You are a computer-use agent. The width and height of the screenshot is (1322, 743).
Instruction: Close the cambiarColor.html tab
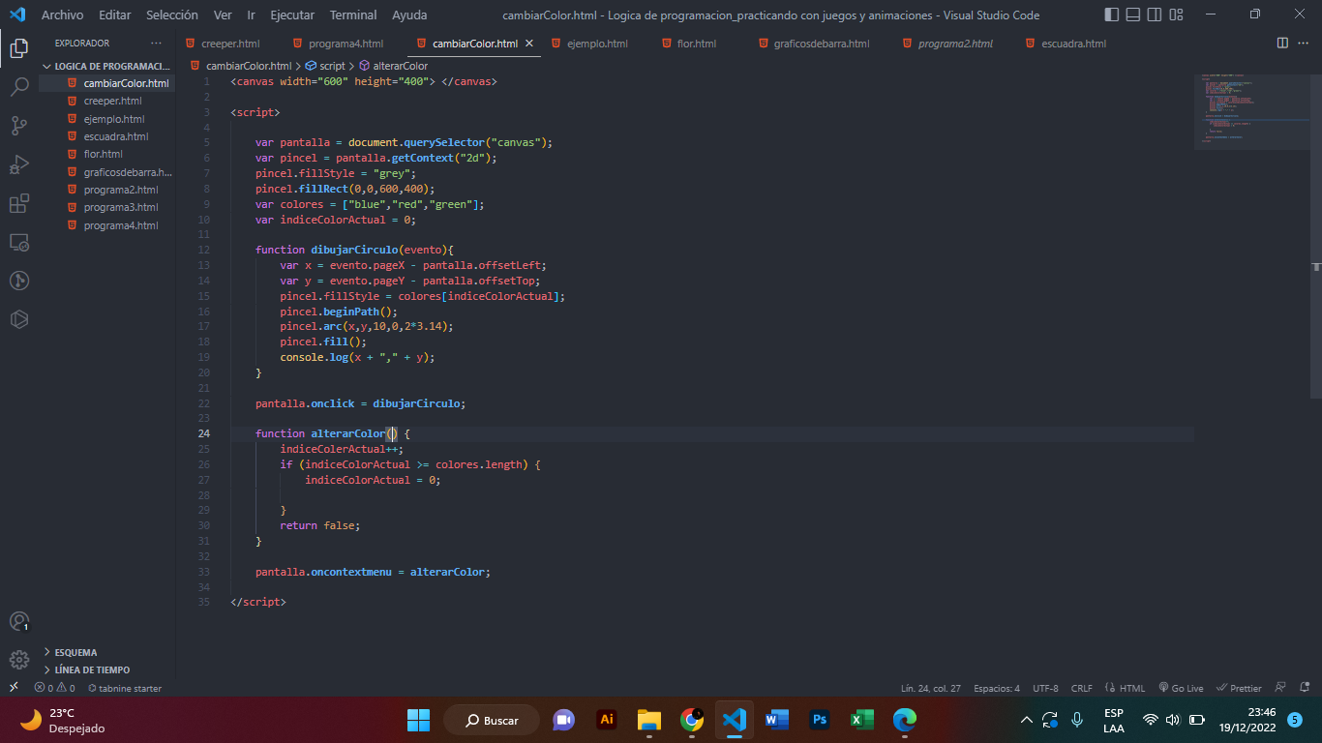pyautogui.click(x=529, y=44)
